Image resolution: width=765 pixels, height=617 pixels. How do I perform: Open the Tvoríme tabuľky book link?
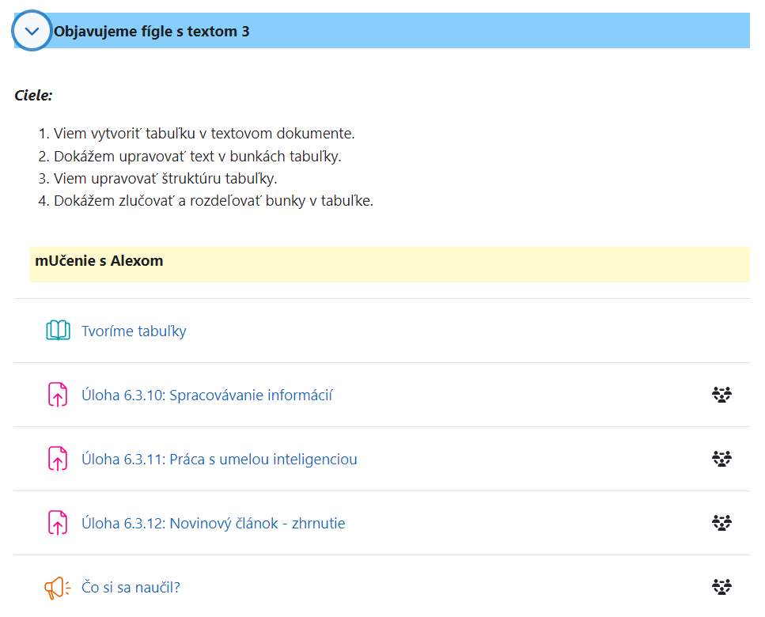pyautogui.click(x=134, y=331)
